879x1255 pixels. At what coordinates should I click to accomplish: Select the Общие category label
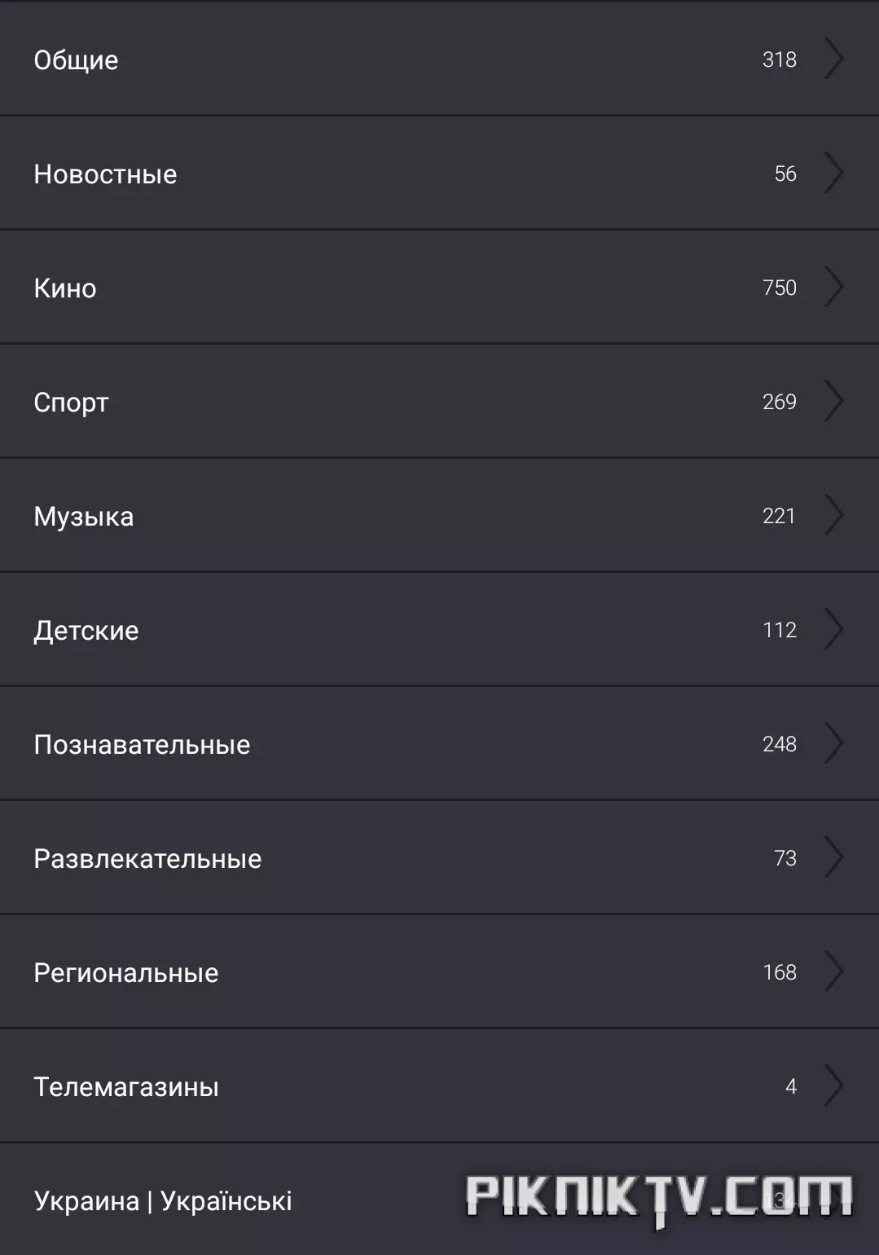click(76, 60)
